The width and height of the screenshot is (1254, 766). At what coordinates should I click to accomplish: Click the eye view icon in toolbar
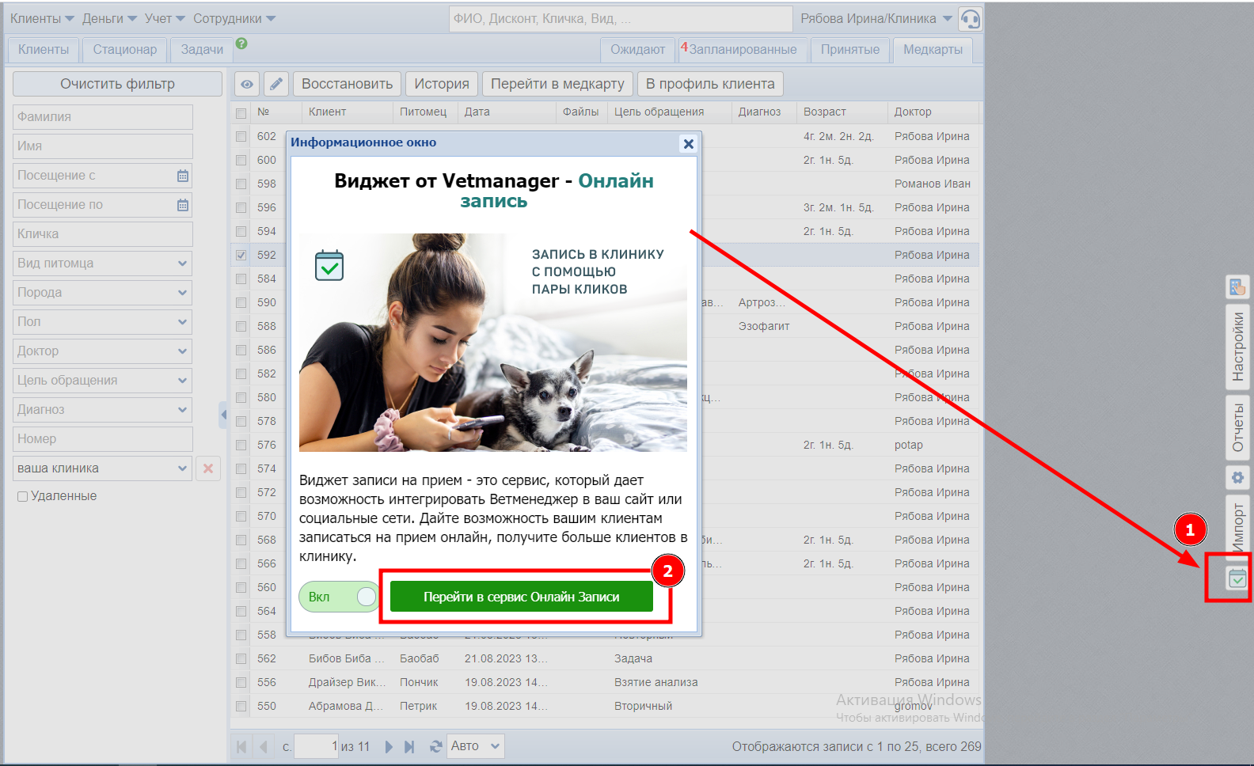click(247, 84)
